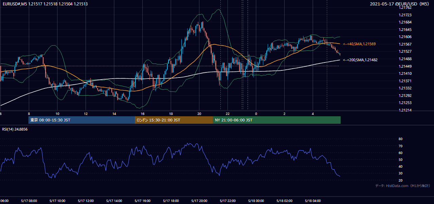
Task: Click the 5/17 16:00 time axis label
Action: click(x=143, y=201)
